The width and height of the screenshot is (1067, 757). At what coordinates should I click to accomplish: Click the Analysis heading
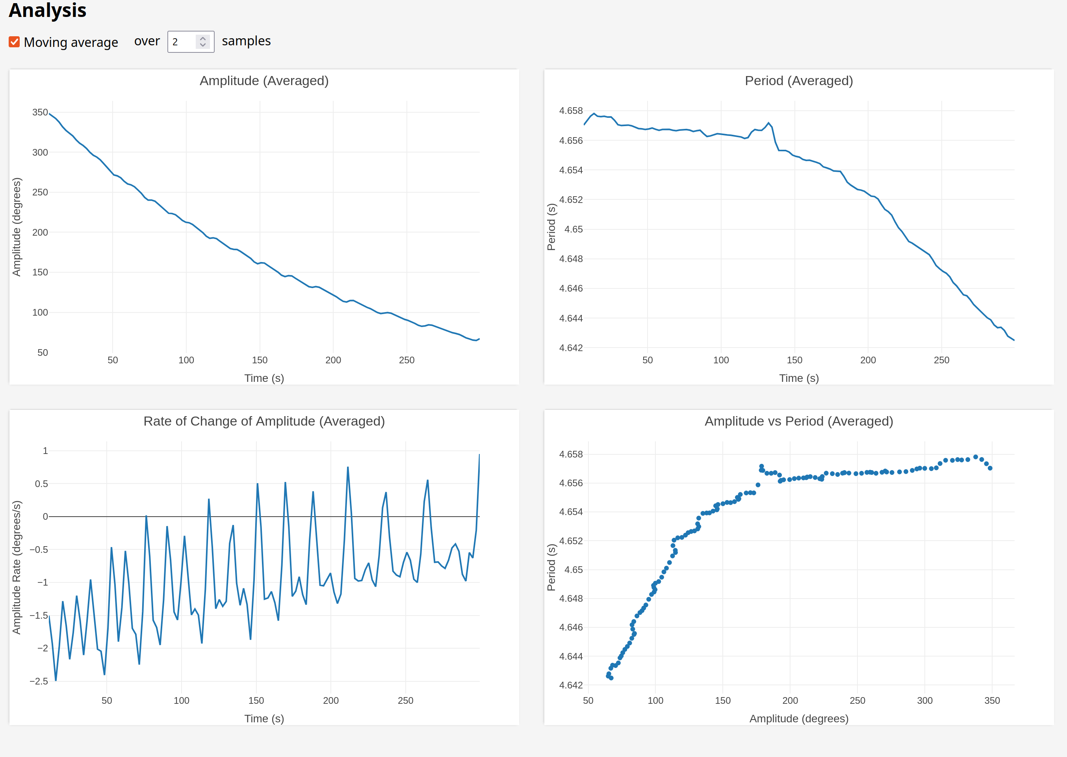pos(48,10)
